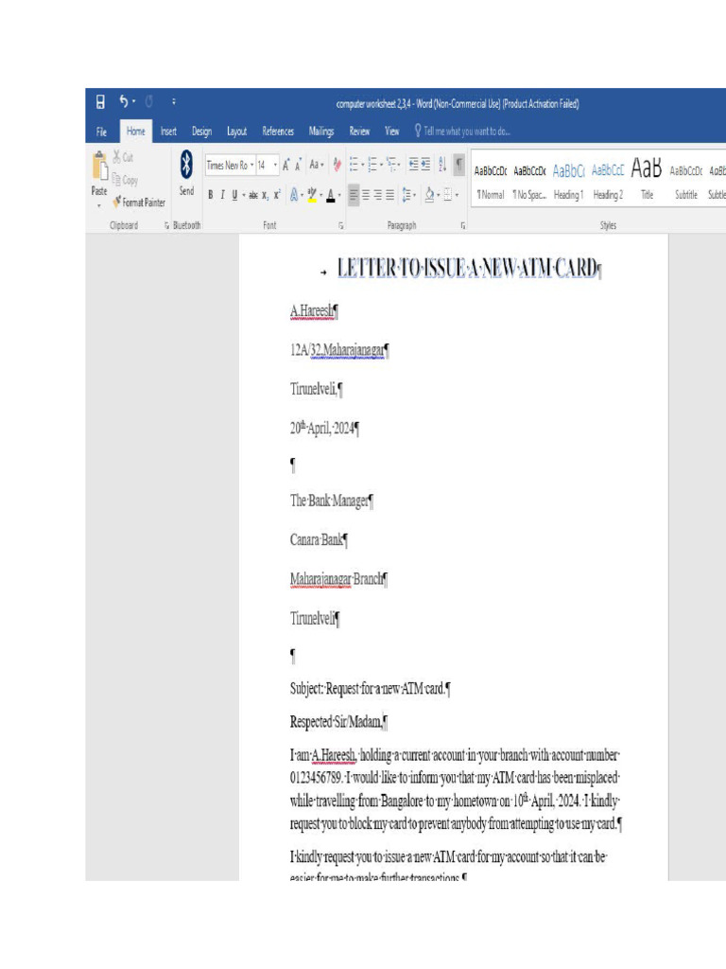Open underline style dropdown arrow

[244, 195]
